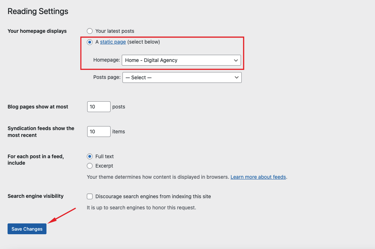This screenshot has width=375, height=249.
Task: Open the "Learn more about feeds" link
Action: pos(258,177)
